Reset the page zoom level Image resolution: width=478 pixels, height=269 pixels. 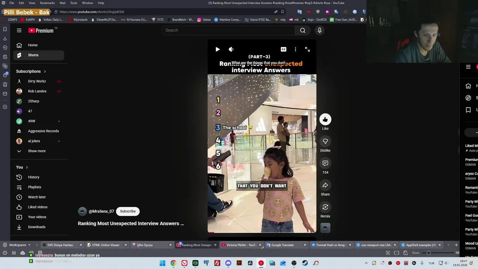point(416,253)
